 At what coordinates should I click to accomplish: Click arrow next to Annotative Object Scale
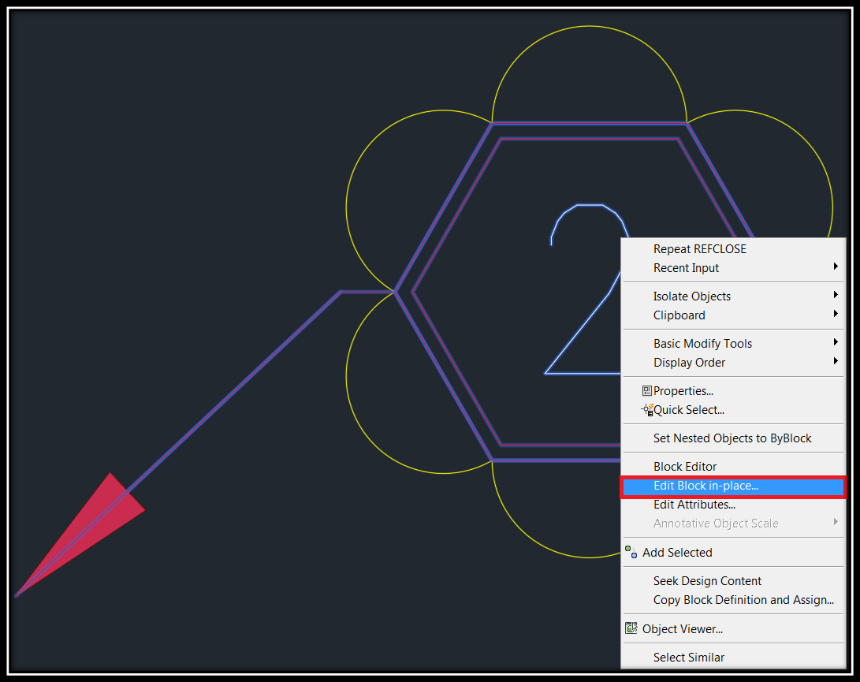836,522
